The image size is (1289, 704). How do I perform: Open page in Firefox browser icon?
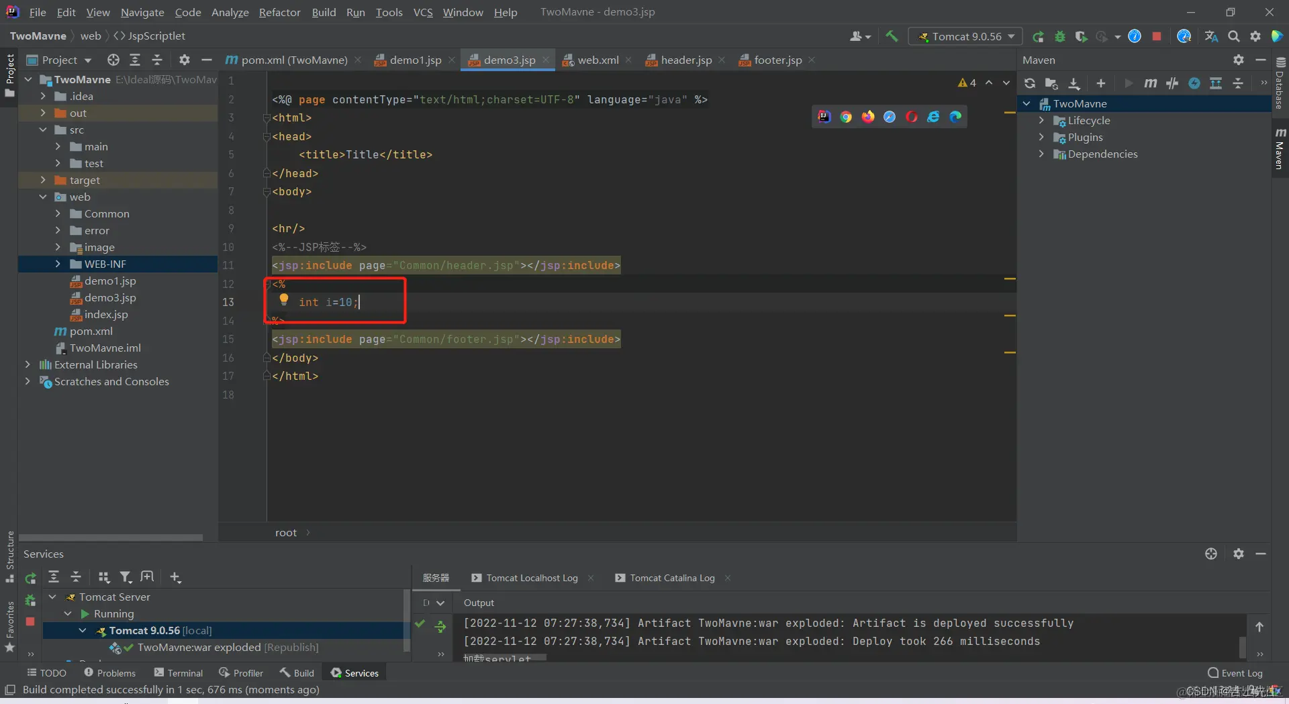(868, 117)
